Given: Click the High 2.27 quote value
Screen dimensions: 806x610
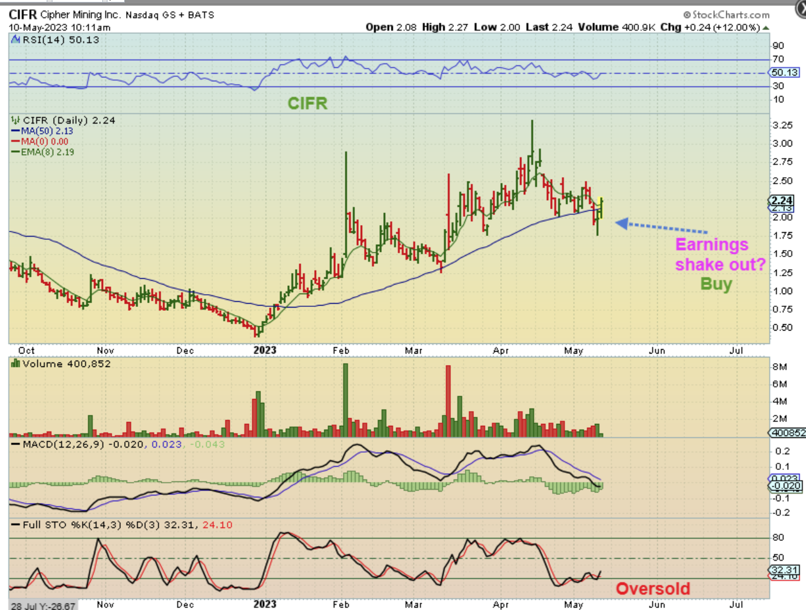Looking at the screenshot, I should click(x=445, y=27).
